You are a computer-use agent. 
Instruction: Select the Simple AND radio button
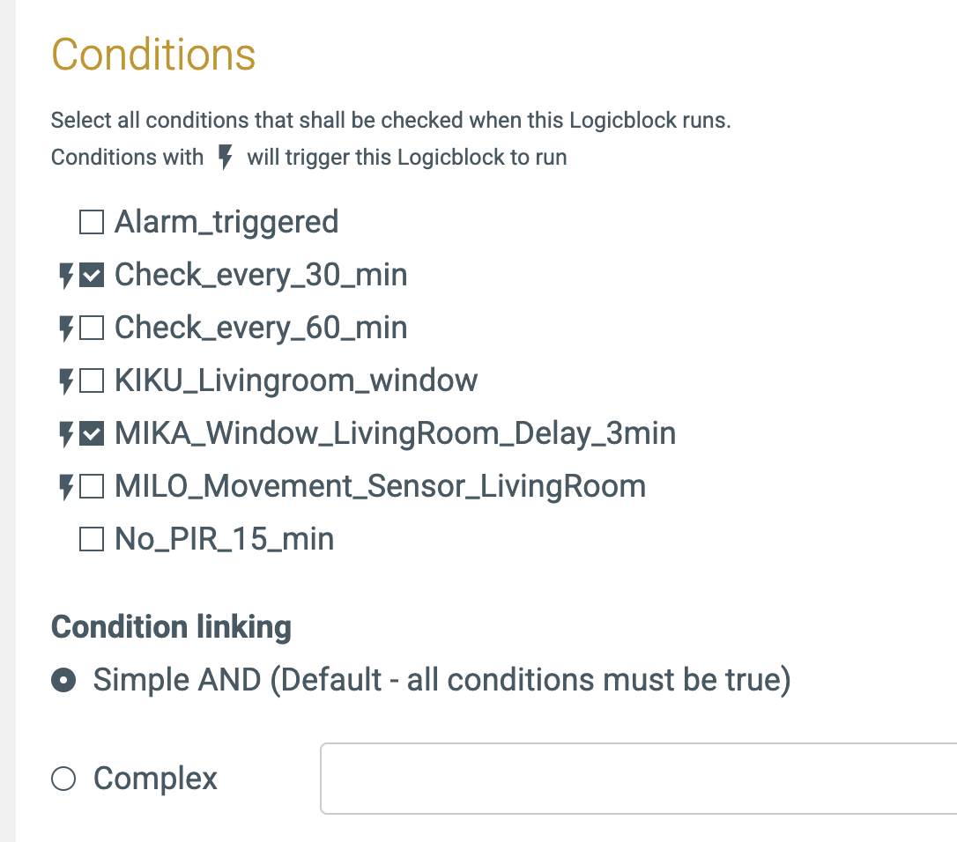click(x=63, y=680)
